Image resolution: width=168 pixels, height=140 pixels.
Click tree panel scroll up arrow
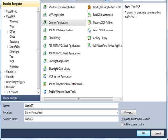tap(38, 9)
